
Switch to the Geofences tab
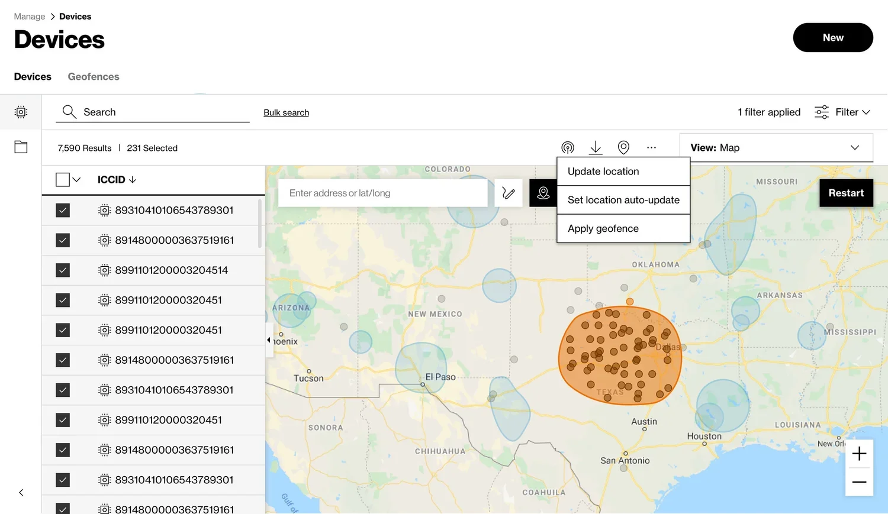pos(93,76)
